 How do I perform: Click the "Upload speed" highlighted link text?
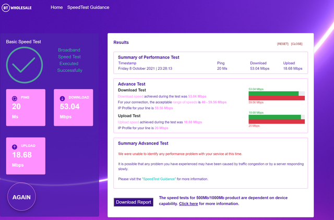(128, 122)
